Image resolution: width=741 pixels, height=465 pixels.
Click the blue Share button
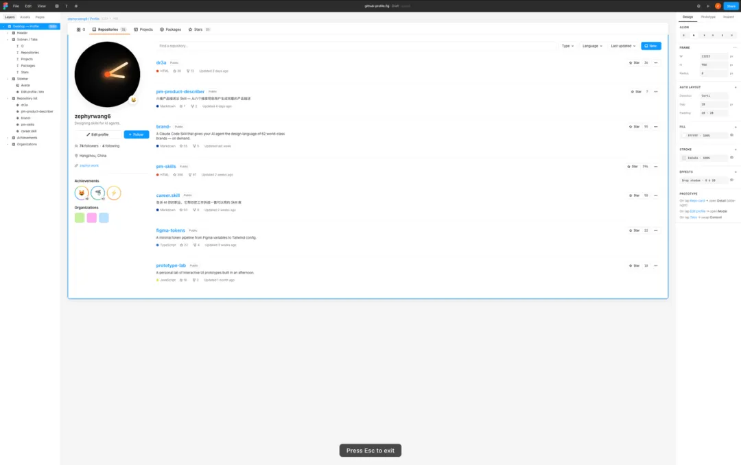[x=731, y=5]
